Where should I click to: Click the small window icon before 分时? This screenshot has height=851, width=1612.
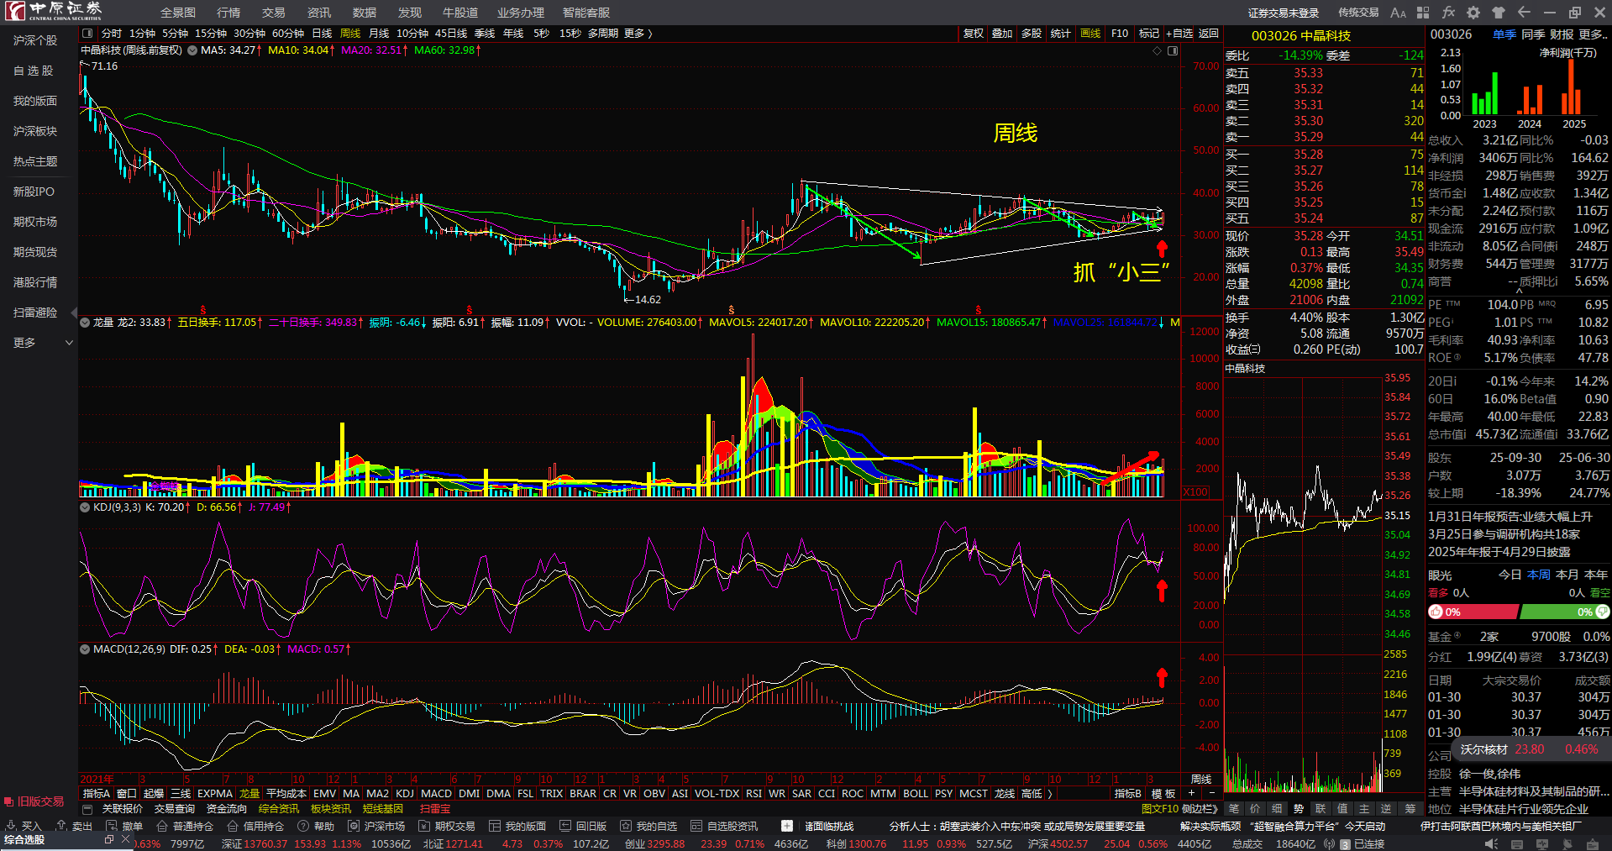[x=87, y=34]
